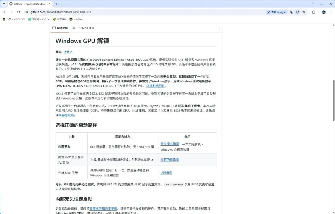The width and height of the screenshot is (335, 214).
Task: Click the install app icon in address bar
Action: (297, 12)
